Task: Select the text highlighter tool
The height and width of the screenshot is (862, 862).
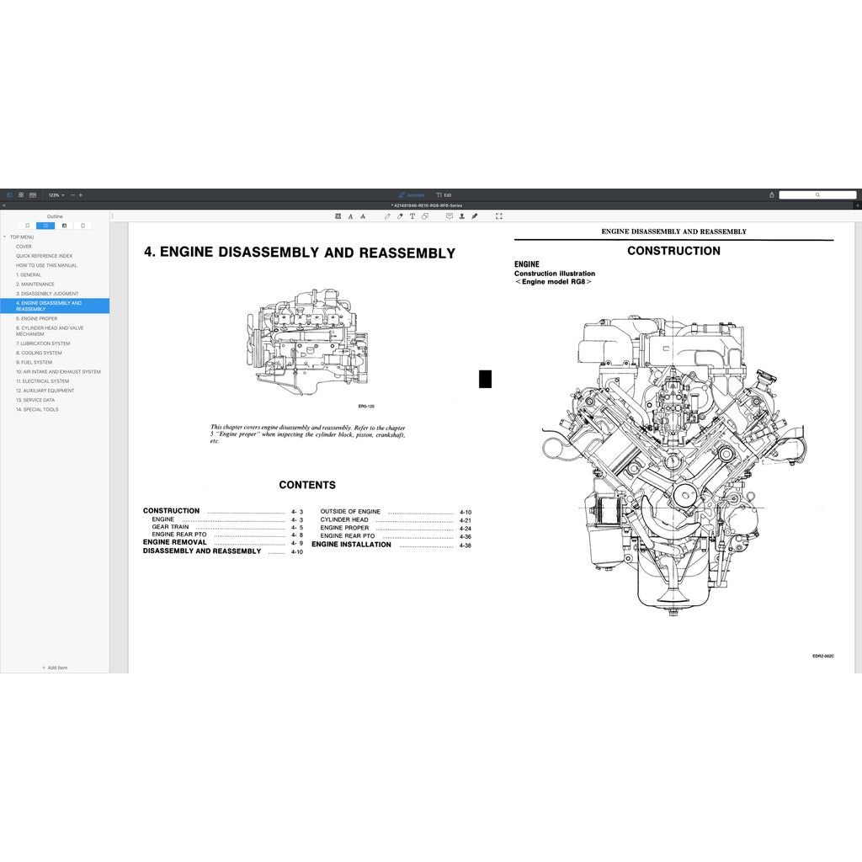Action: [x=338, y=216]
